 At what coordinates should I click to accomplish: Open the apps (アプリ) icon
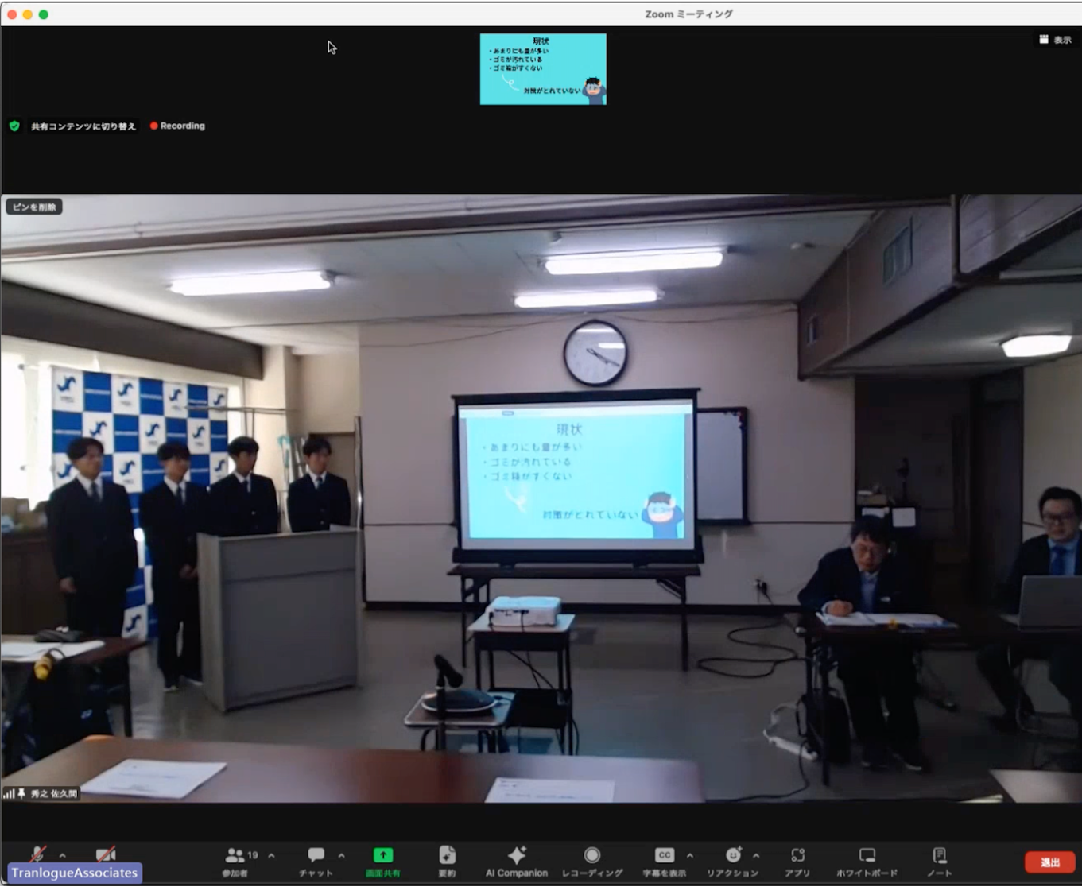(x=797, y=861)
